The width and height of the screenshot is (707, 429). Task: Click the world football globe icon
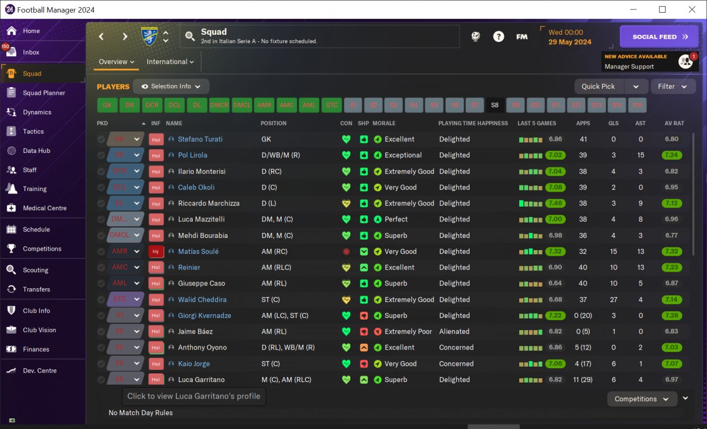pos(476,36)
